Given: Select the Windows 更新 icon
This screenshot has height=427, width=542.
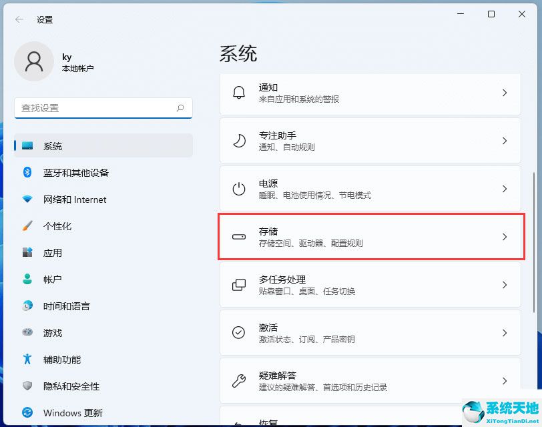Looking at the screenshot, I should pos(27,413).
